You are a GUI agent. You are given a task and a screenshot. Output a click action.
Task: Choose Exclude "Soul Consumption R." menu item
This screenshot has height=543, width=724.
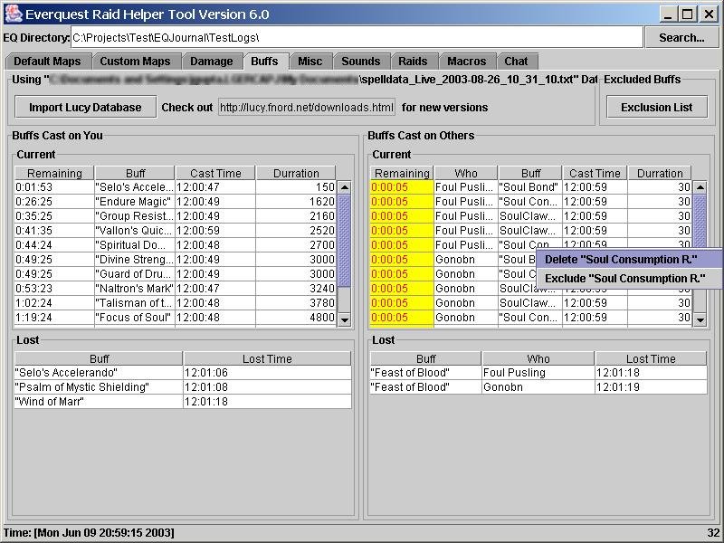point(628,279)
